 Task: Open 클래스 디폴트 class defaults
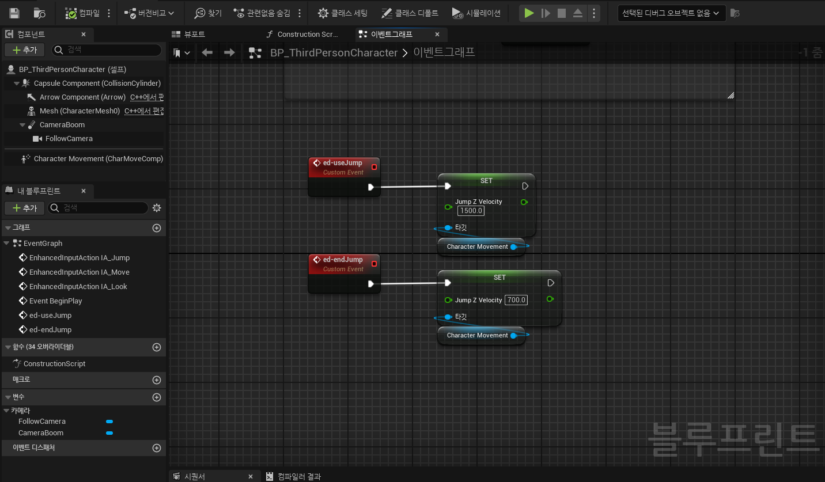coord(410,13)
